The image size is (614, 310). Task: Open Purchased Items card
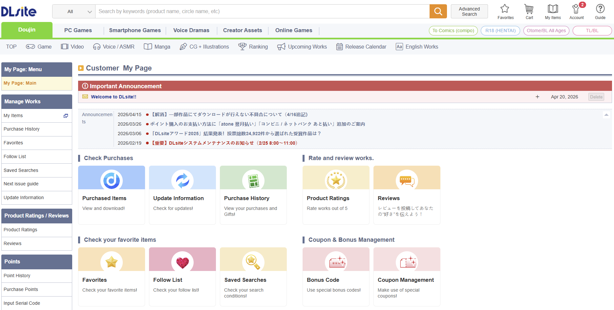click(x=112, y=195)
